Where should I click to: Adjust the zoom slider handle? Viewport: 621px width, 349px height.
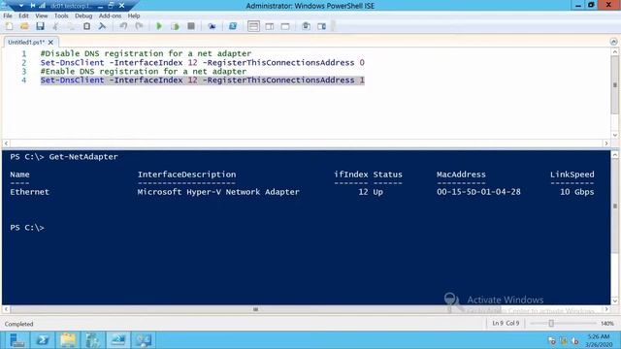point(551,323)
